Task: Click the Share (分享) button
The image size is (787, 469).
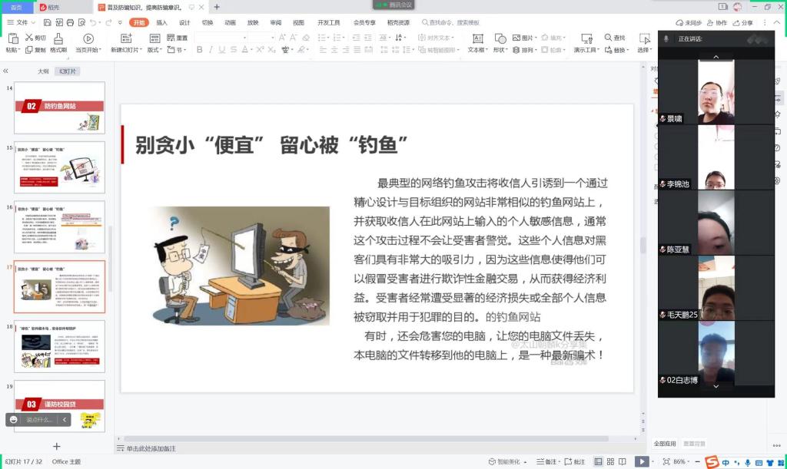Action: [743, 23]
